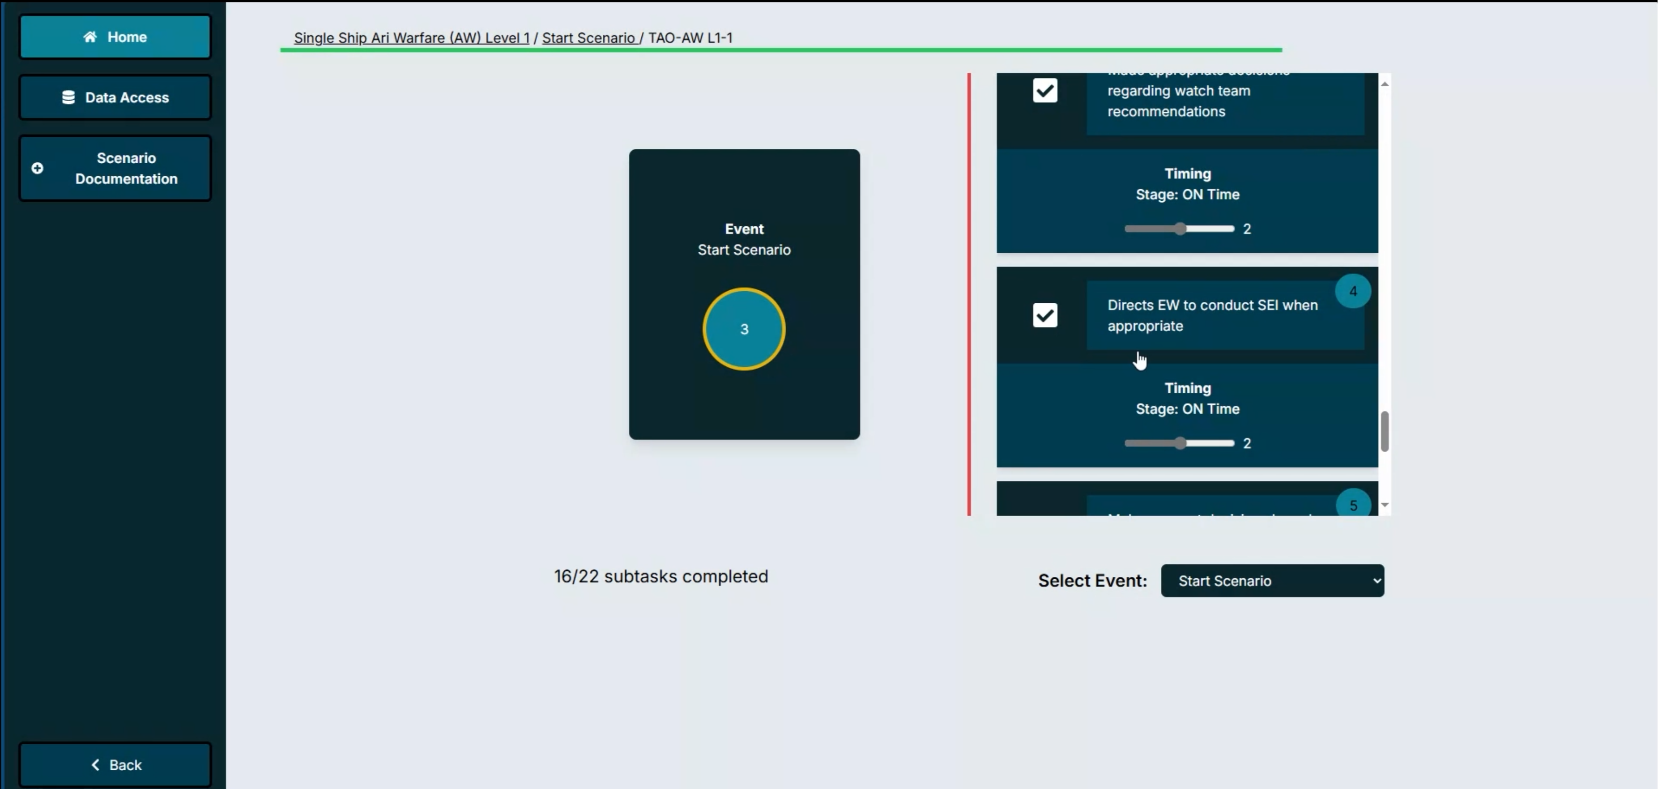Click the Back chevron arrow icon
The height and width of the screenshot is (789, 1658).
95,764
